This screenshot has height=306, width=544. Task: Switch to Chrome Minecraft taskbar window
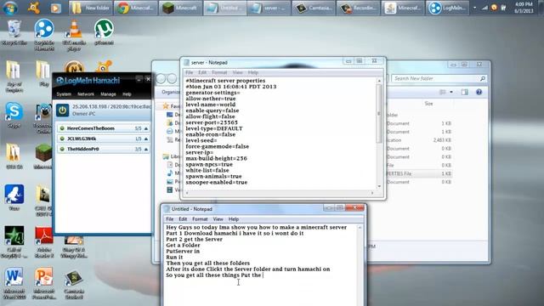pyautogui.click(x=135, y=8)
